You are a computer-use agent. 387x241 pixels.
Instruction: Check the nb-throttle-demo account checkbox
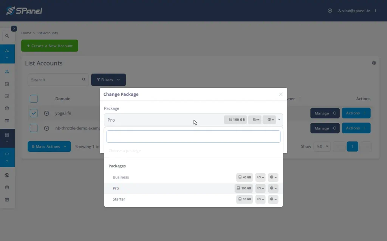(x=34, y=128)
